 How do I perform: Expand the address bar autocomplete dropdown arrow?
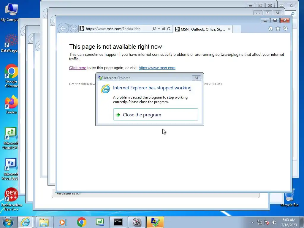(x=159, y=29)
